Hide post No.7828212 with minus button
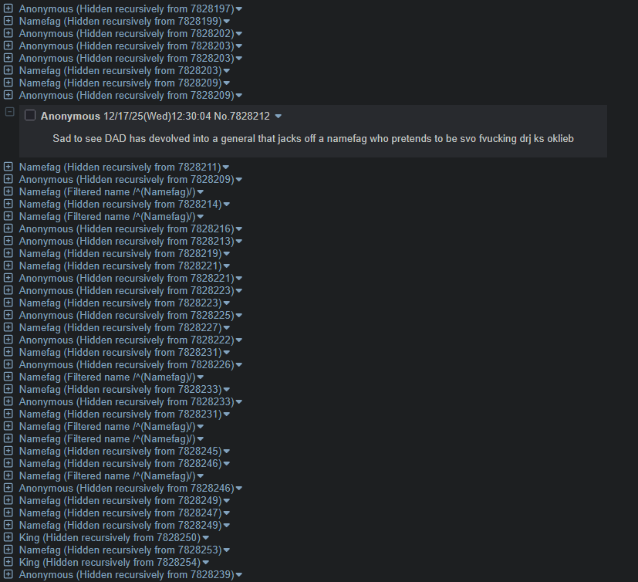The image size is (638, 582). click(9, 111)
